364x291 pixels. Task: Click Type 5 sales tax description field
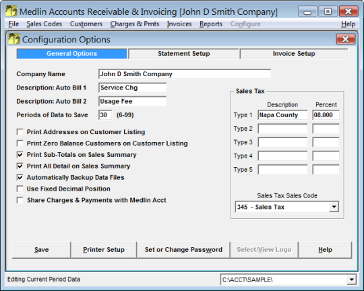coord(282,170)
